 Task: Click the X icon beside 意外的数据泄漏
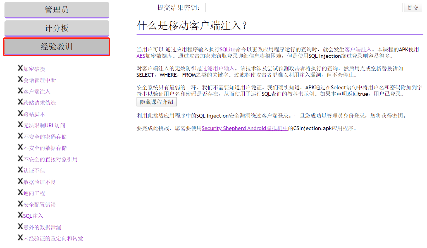click(x=20, y=226)
